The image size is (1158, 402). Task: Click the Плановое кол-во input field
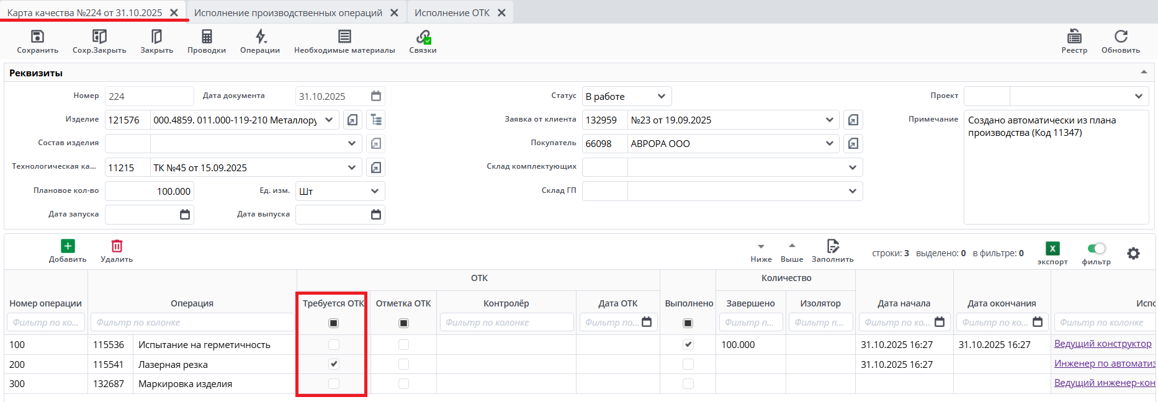(x=149, y=191)
